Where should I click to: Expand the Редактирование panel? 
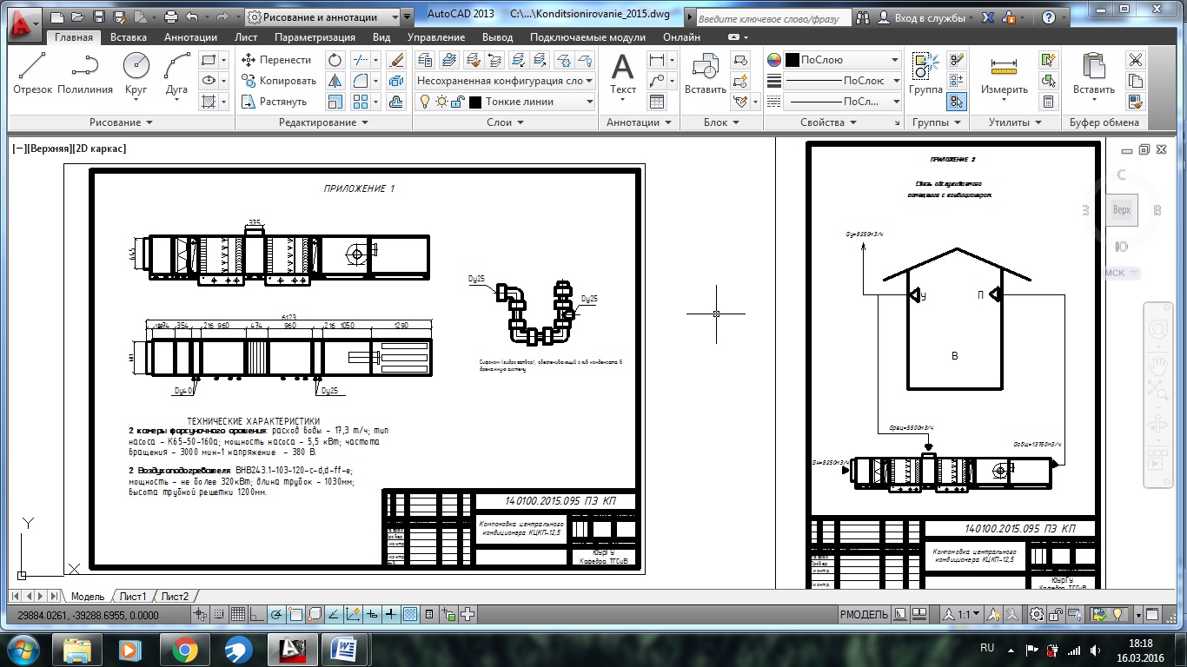(323, 122)
